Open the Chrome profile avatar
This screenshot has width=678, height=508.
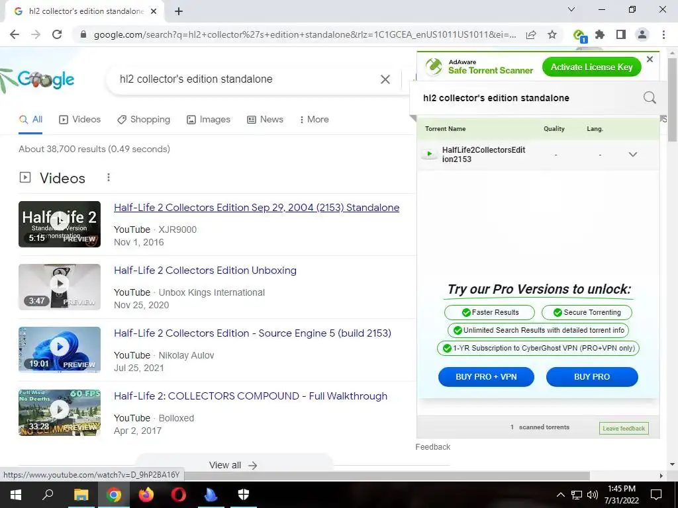642,34
